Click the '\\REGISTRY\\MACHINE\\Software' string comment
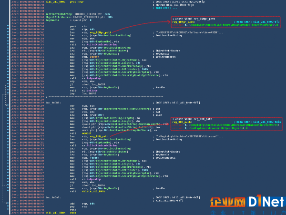This screenshot has height=215, width=286. pyautogui.click(x=188, y=32)
